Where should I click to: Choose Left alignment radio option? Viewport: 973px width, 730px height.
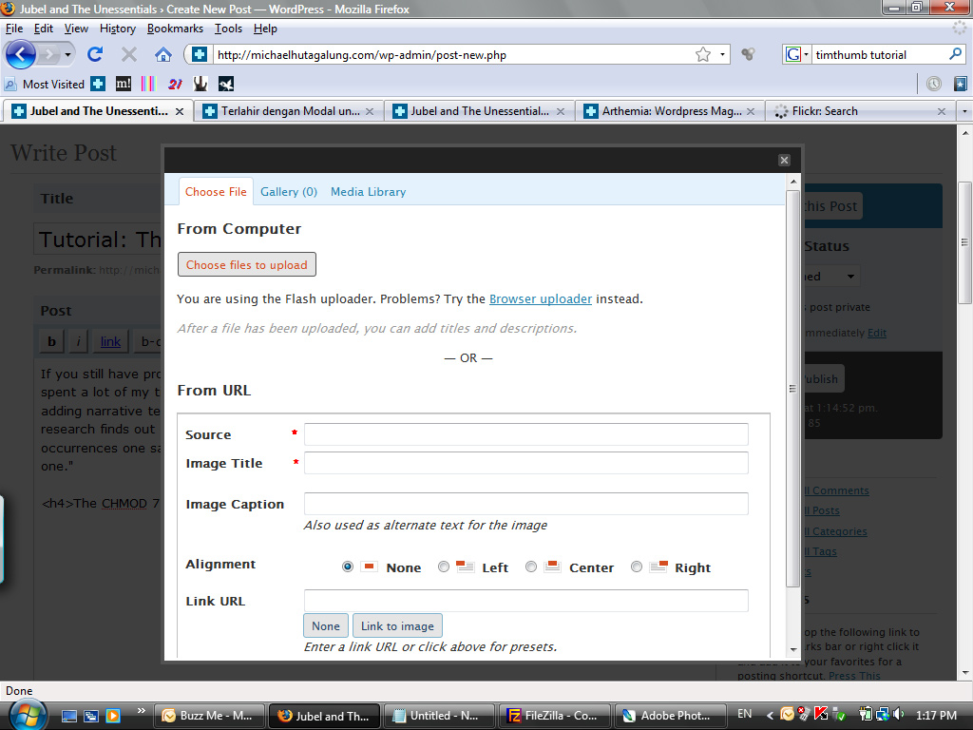444,567
